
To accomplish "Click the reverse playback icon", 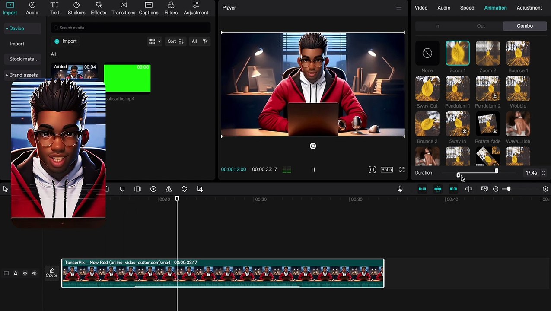I will tap(153, 189).
